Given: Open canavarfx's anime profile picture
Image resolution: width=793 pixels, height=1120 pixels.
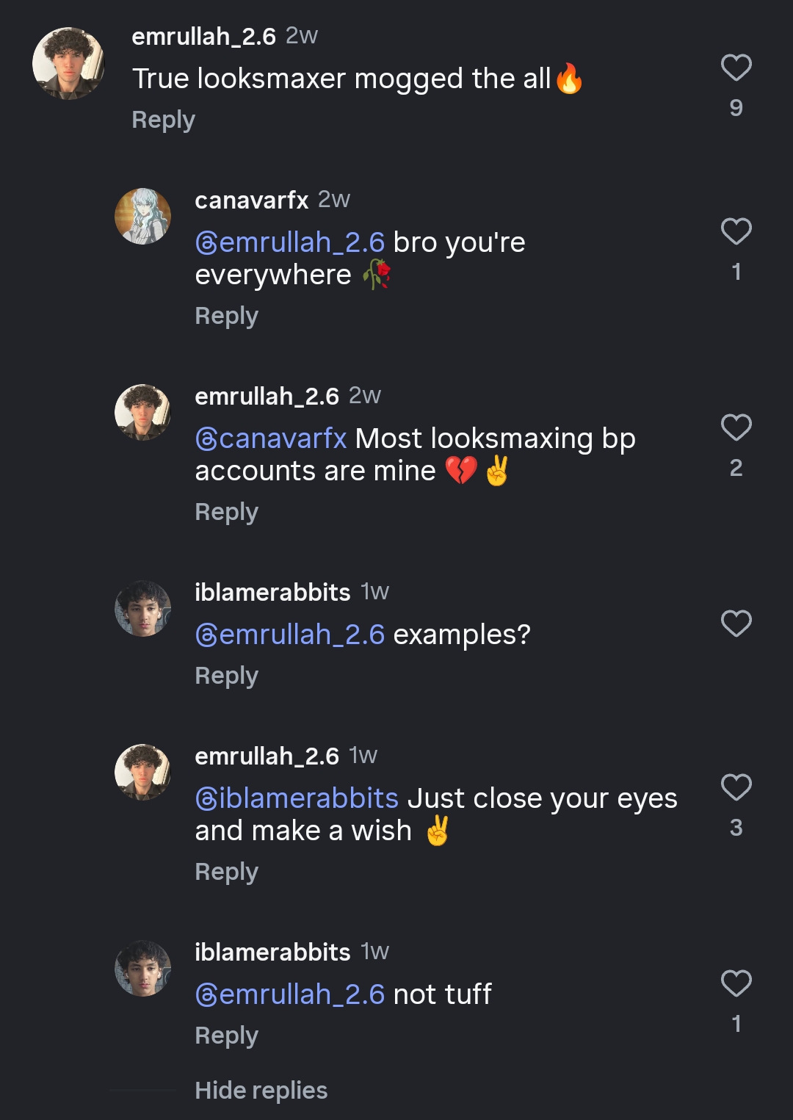Looking at the screenshot, I should 142,216.
